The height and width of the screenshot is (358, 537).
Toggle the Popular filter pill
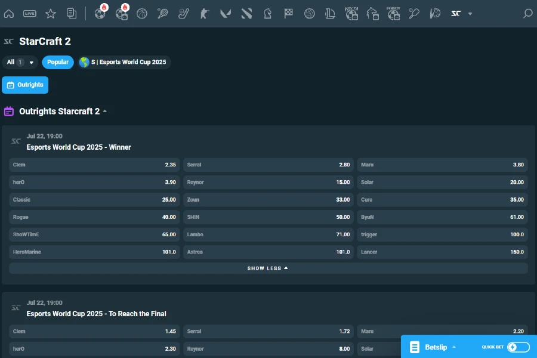click(x=57, y=62)
